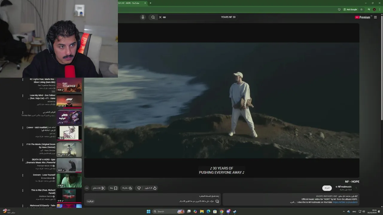This screenshot has height=215, width=383.
Task: Open the Chrome profile avatar
Action: point(374,10)
